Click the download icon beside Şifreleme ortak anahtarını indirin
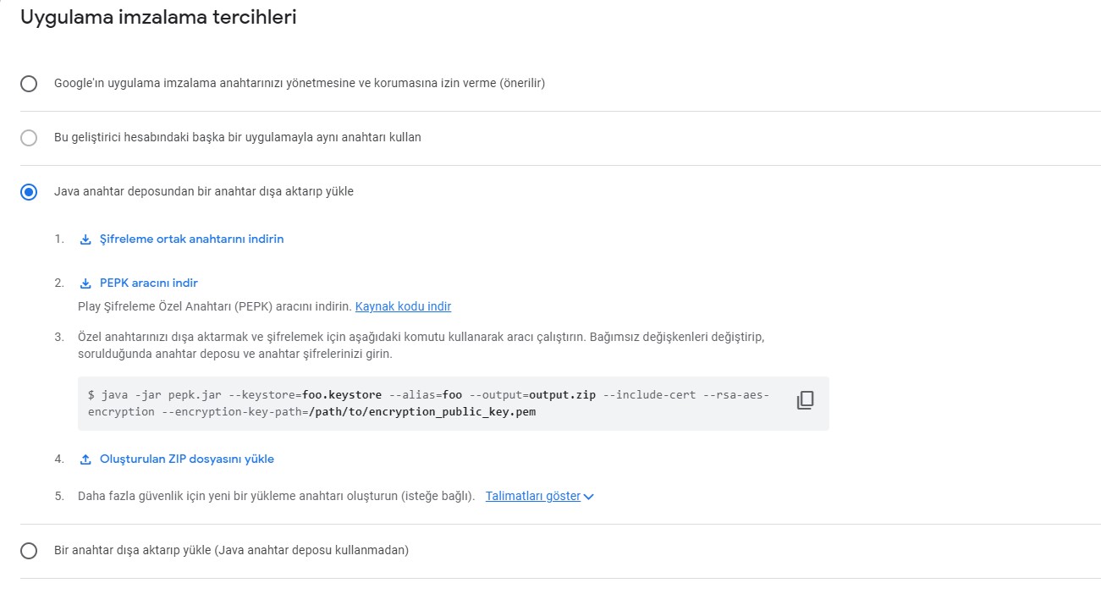1101x616 pixels. point(85,239)
